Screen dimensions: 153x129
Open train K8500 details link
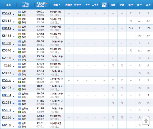coord(7,125)
